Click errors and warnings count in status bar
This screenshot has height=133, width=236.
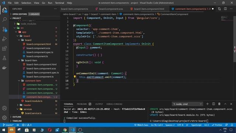(27, 125)
